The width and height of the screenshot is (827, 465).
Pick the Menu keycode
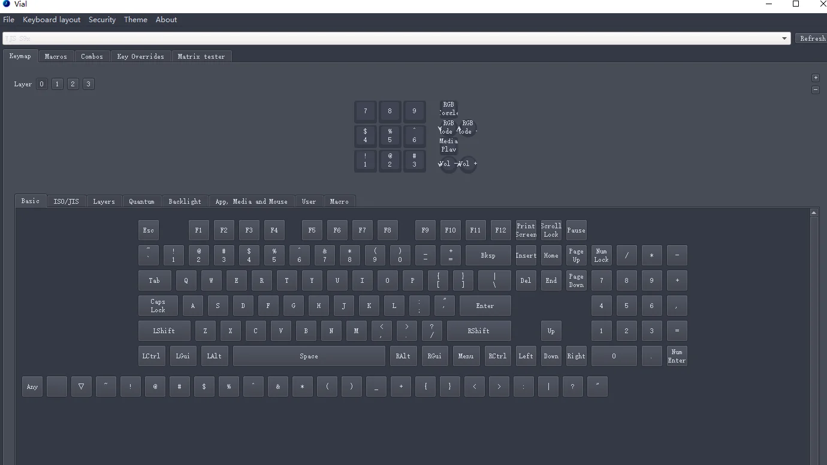(466, 356)
